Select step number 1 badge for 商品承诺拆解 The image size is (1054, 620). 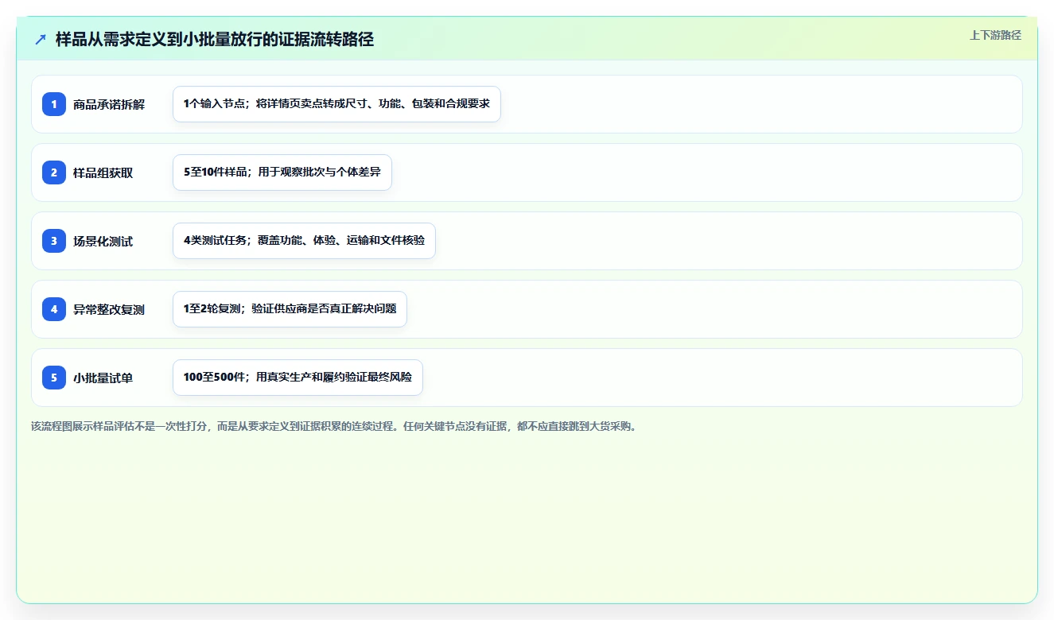tap(54, 104)
